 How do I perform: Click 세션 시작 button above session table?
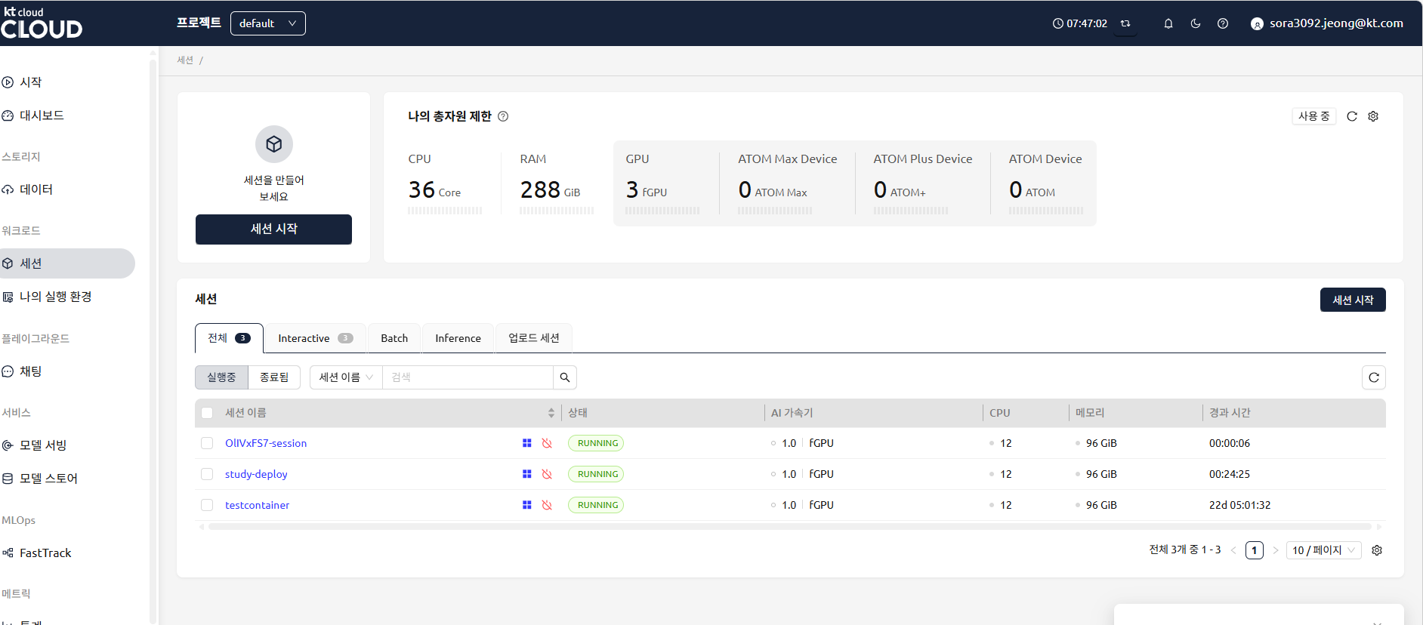coord(1353,300)
